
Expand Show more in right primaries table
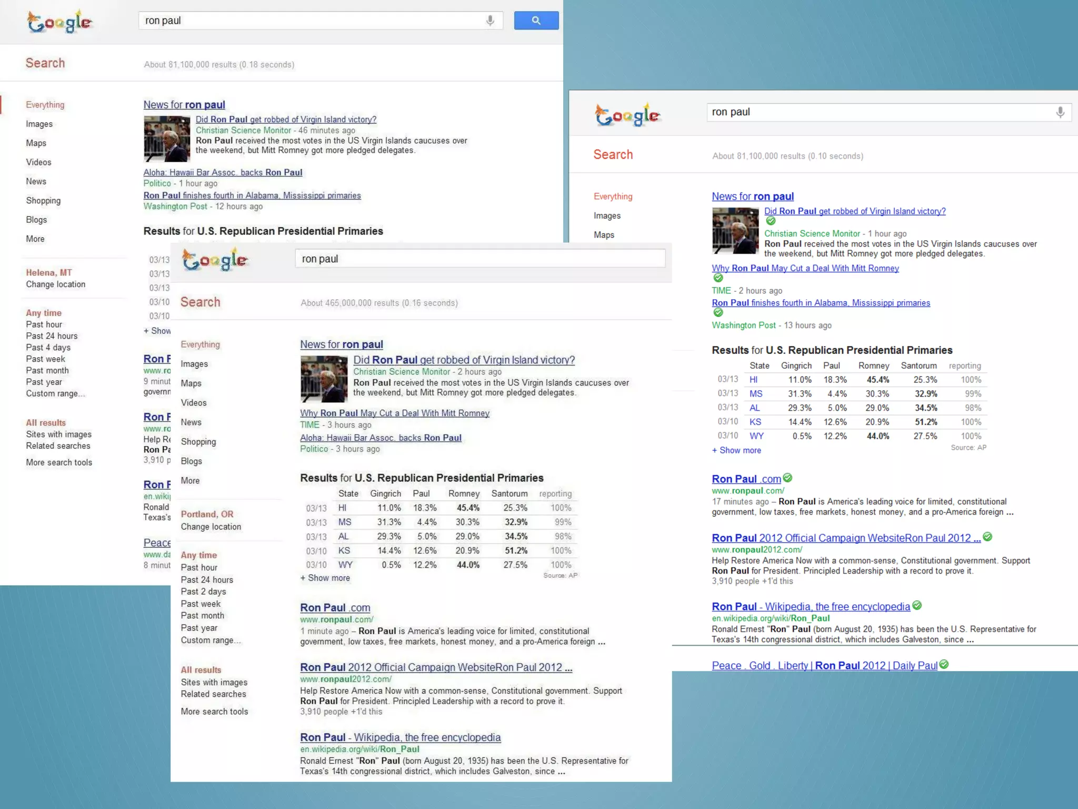pyautogui.click(x=736, y=450)
